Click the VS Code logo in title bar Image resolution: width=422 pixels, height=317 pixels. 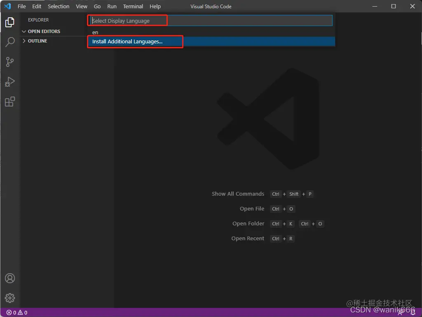(7, 6)
